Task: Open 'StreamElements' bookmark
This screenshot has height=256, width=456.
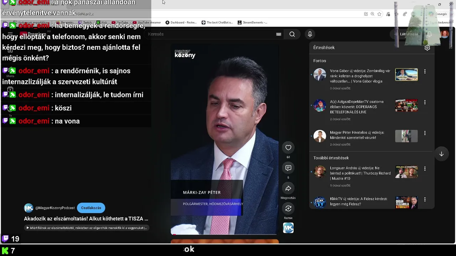Action: pyautogui.click(x=252, y=22)
